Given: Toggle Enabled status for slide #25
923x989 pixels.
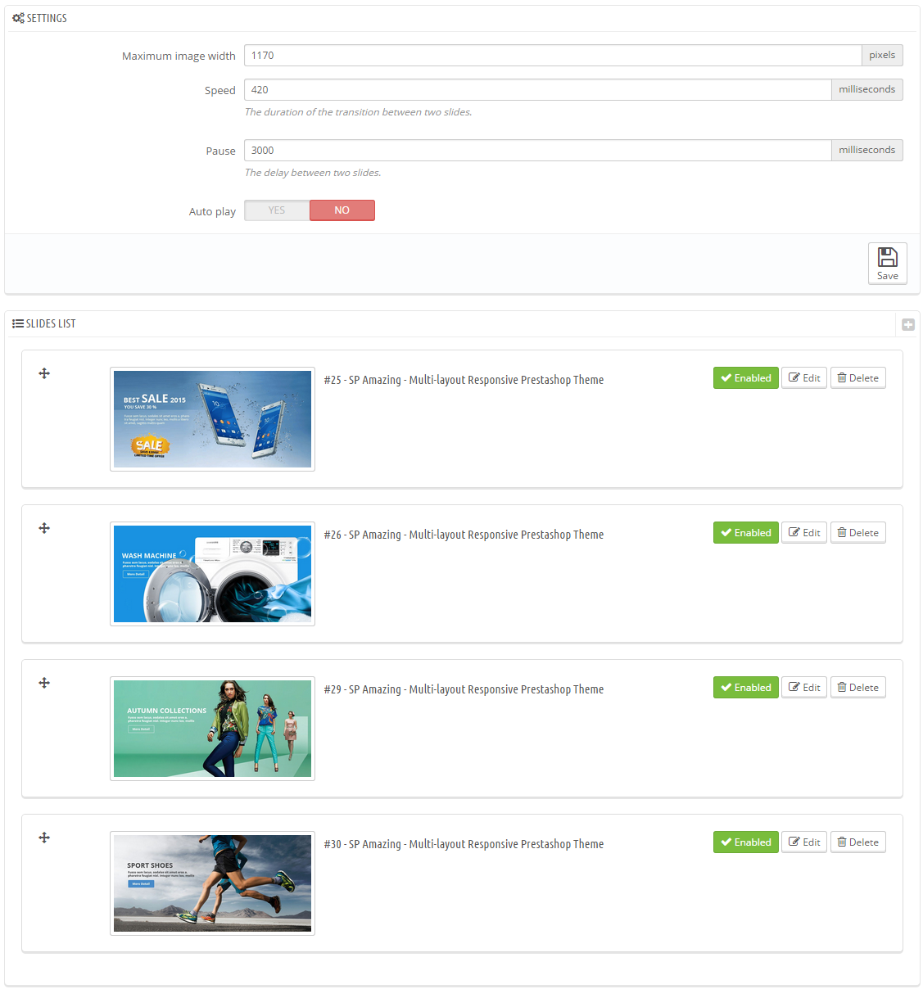Looking at the screenshot, I should coord(746,378).
